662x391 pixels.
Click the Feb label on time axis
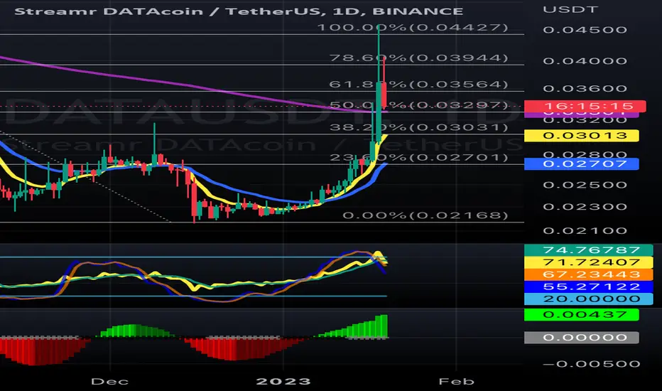pos(457,382)
